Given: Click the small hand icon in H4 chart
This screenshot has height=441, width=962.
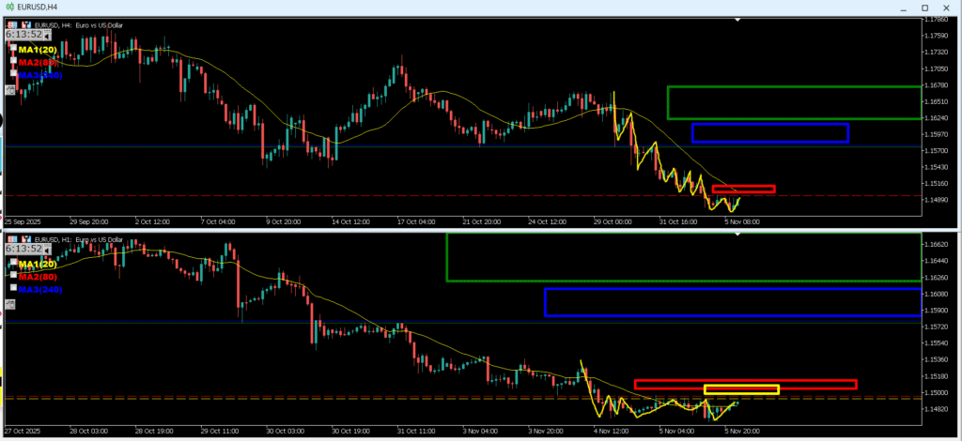Looking at the screenshot, I should click(10, 90).
